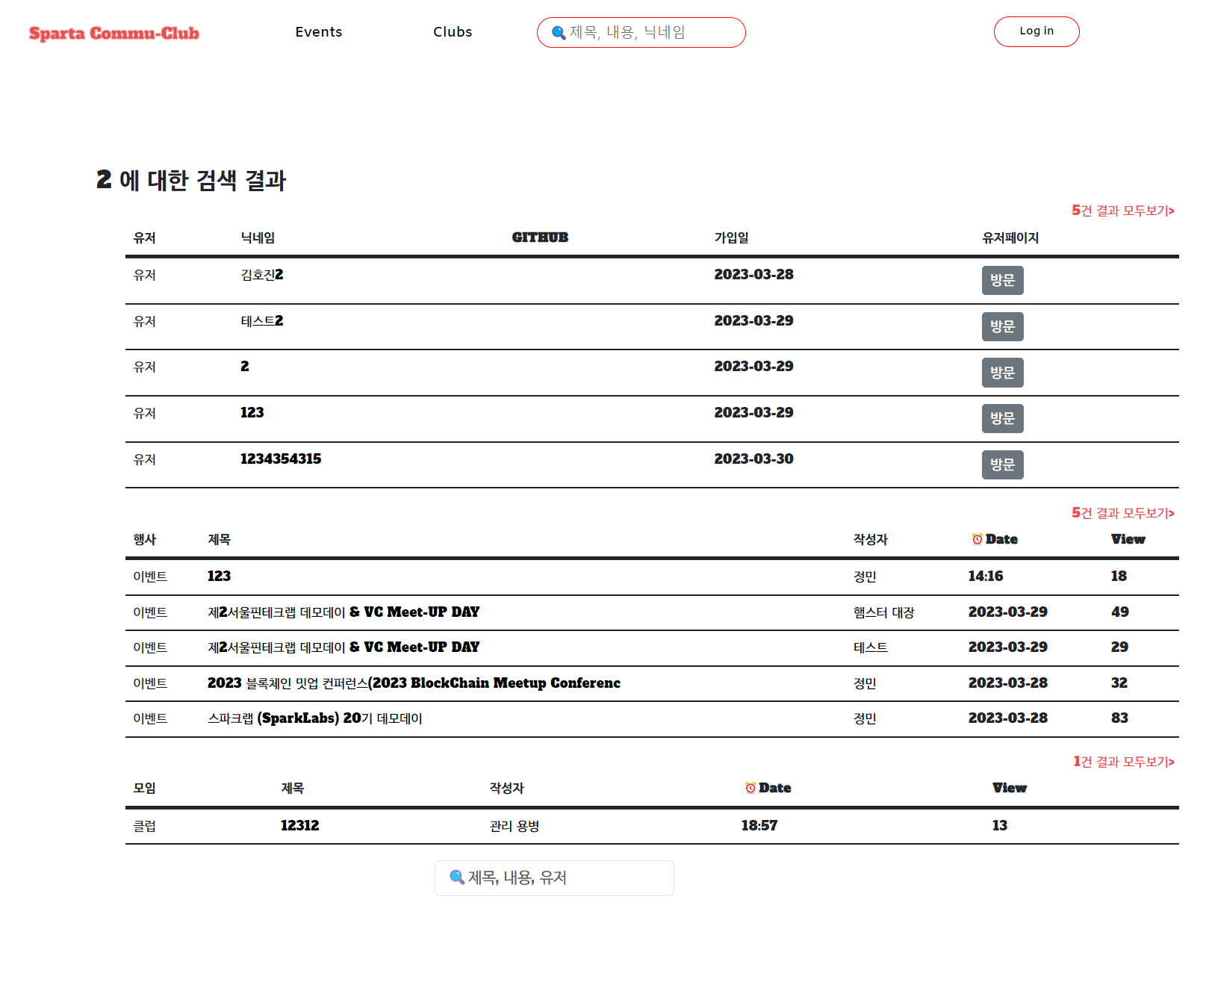Visit the user page of 김호진2
This screenshot has width=1206, height=985.
click(x=1002, y=281)
